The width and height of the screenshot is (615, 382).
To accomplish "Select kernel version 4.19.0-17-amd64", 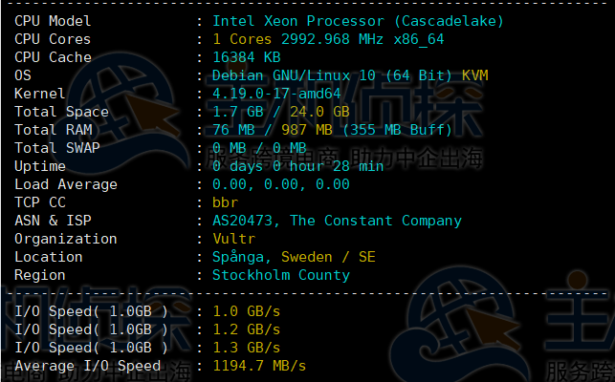I will click(276, 94).
